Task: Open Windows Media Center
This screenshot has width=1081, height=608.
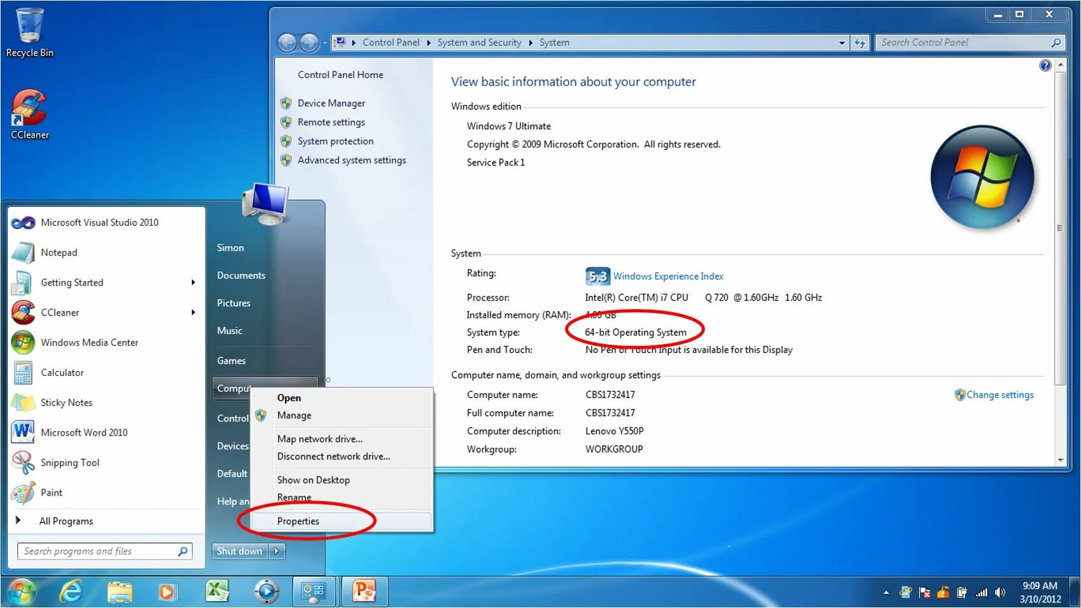Action: click(89, 342)
